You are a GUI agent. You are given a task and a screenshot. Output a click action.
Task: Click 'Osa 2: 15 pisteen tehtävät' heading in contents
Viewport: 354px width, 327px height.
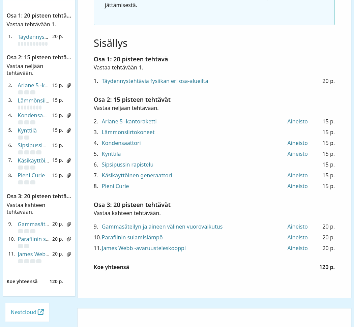[x=132, y=99]
